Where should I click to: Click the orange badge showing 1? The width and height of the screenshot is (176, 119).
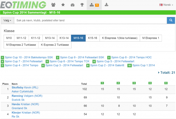click(x=97, y=5)
